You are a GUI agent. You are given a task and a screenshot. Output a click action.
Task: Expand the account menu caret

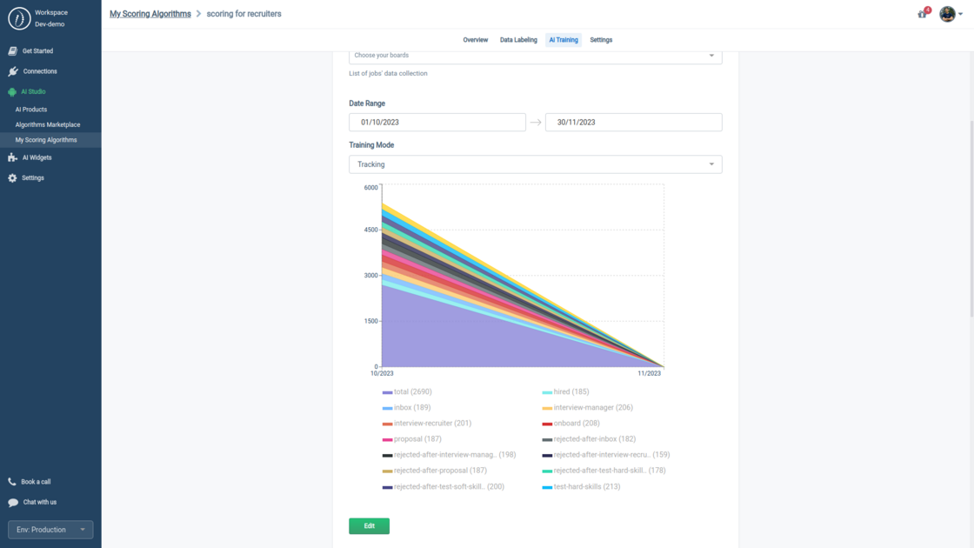pyautogui.click(x=960, y=14)
